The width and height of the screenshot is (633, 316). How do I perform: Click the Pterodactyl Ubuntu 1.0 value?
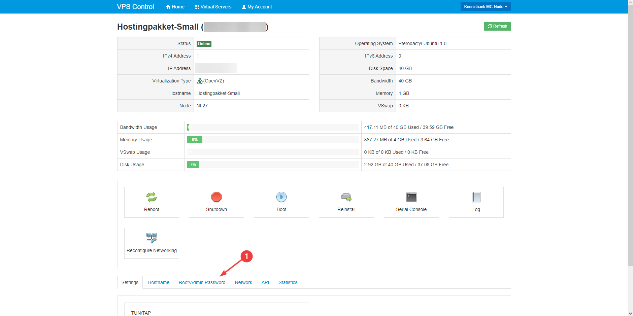423,43
